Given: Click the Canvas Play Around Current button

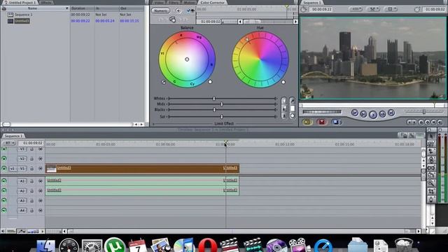Looking at the screenshot, I should (x=382, y=114).
